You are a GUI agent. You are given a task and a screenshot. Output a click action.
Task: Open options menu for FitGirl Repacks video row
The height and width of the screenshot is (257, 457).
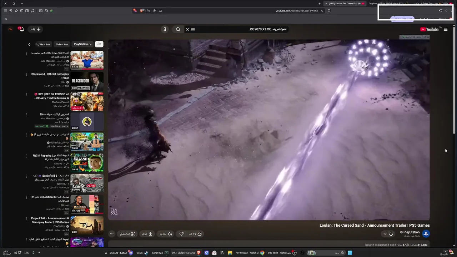[x=26, y=156]
